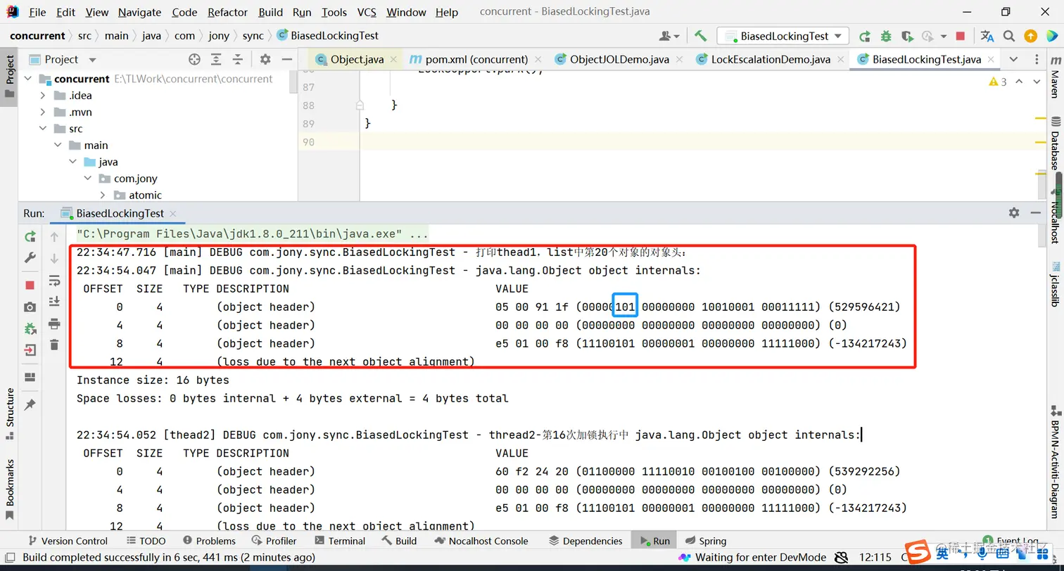Open the Nocalhost Console tool window
Image resolution: width=1064 pixels, height=571 pixels.
pyautogui.click(x=481, y=541)
